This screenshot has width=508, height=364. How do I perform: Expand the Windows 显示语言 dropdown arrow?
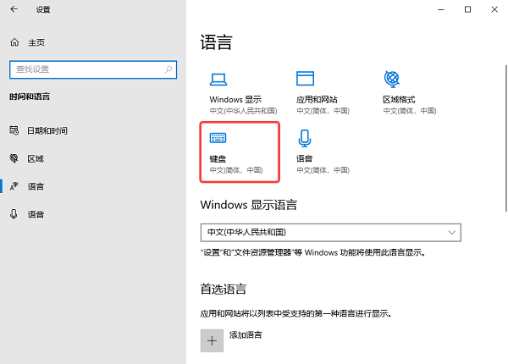point(451,233)
